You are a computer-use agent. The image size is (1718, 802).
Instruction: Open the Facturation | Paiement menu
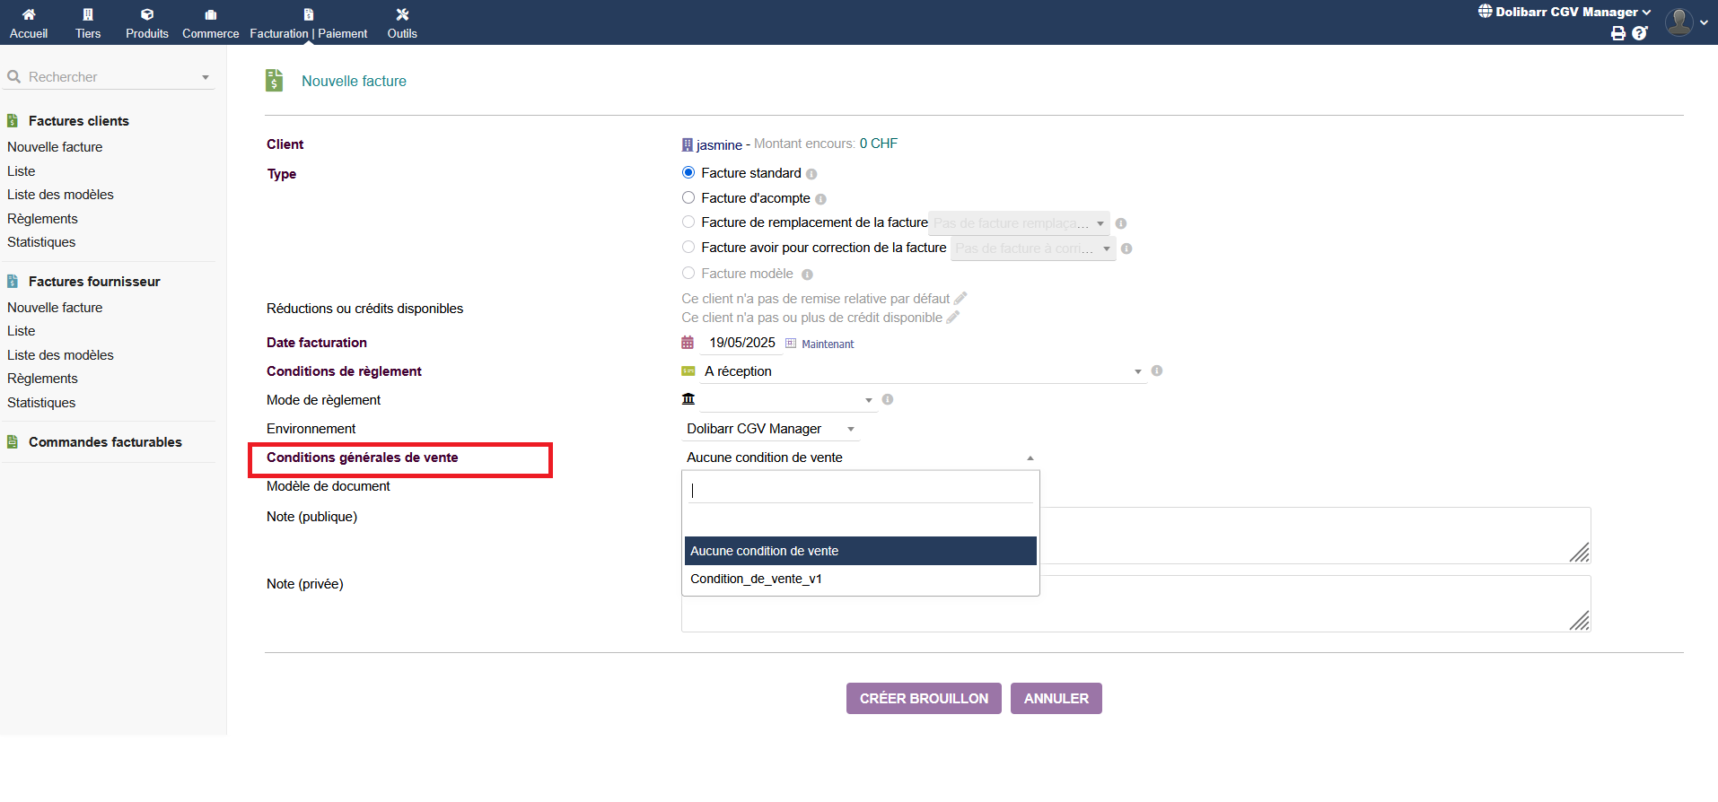coord(308,22)
